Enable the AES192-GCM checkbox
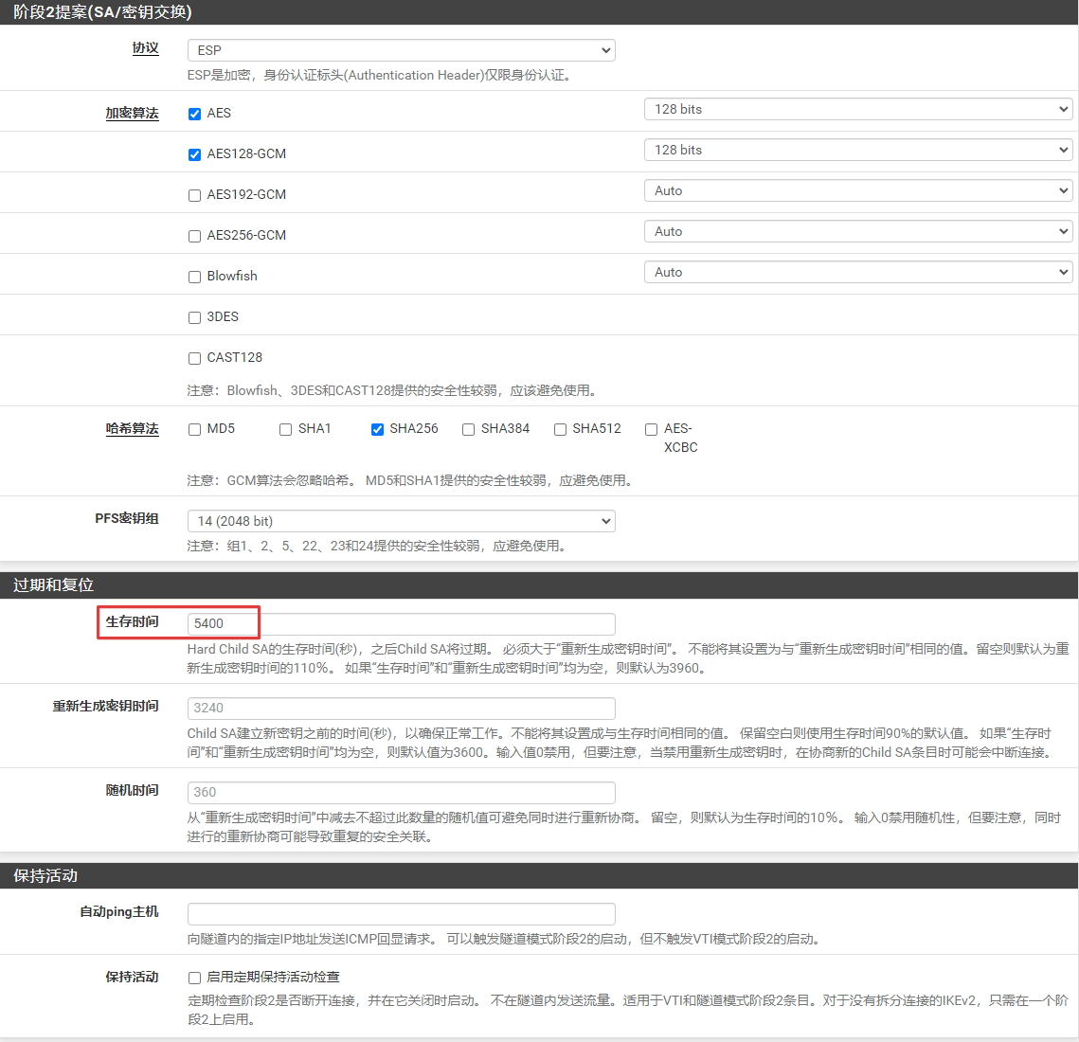The height and width of the screenshot is (1042, 1079). (194, 195)
